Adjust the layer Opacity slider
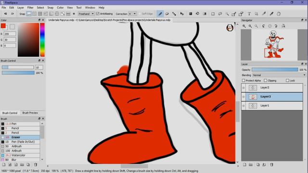The image size is (308, 173). [x=275, y=70]
